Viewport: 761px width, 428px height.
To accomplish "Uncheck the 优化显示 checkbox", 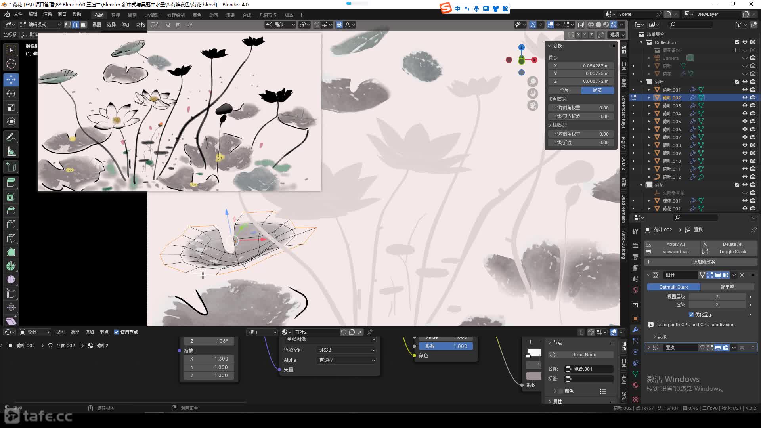I will click(691, 315).
